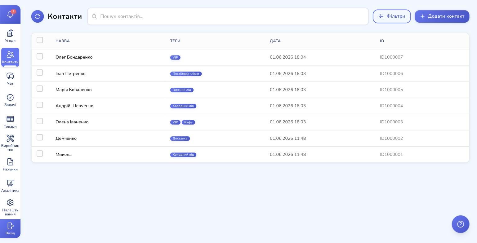Click Холодний лід tag of Микола
477x243 pixels.
(183, 155)
